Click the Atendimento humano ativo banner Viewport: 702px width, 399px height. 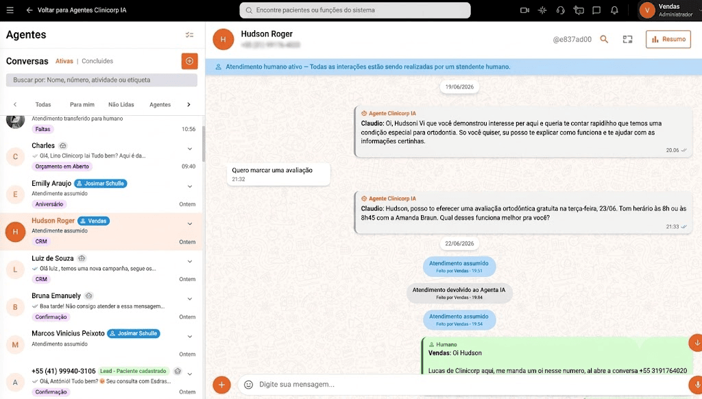point(454,66)
